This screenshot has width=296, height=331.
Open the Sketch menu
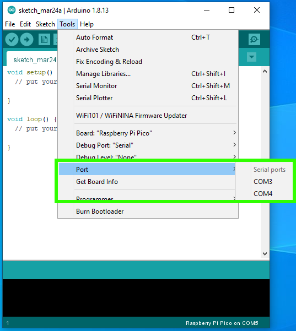45,24
